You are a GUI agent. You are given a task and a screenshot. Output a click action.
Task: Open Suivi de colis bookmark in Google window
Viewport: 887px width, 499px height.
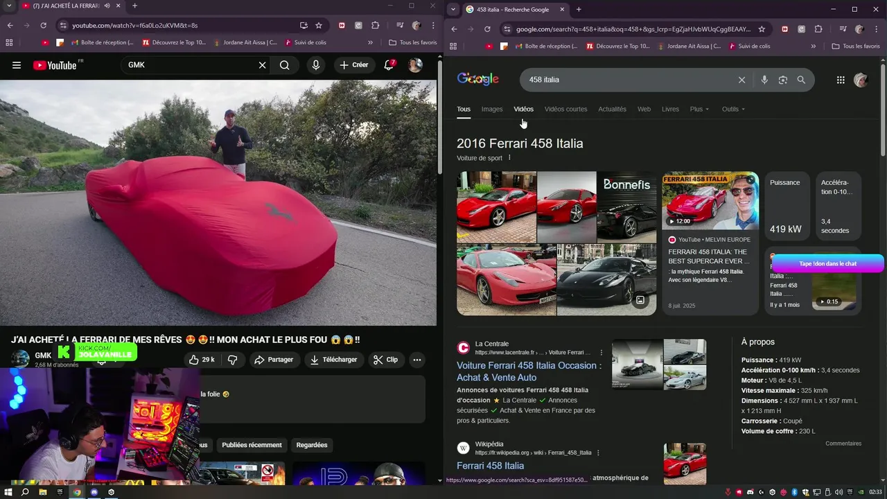point(748,46)
